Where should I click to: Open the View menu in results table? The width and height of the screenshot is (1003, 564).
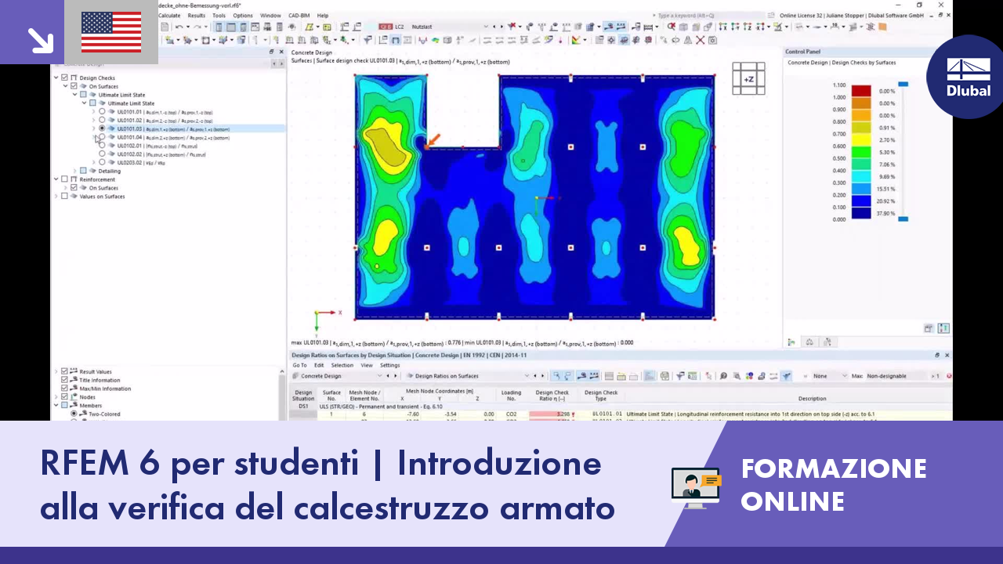(x=367, y=365)
